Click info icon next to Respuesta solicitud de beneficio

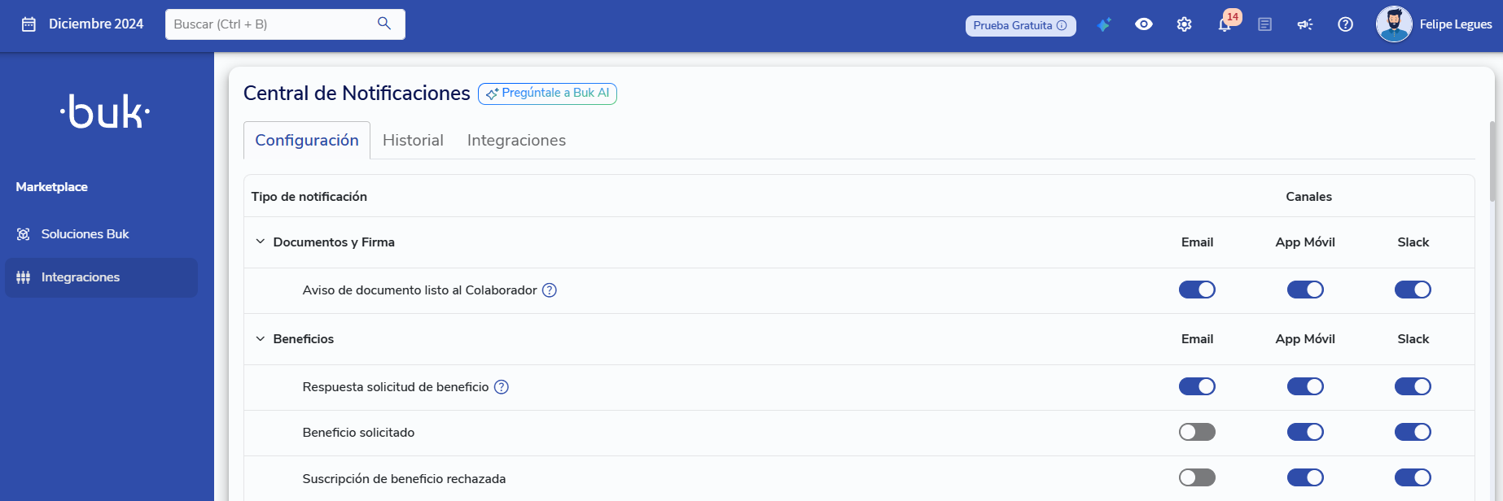[502, 387]
